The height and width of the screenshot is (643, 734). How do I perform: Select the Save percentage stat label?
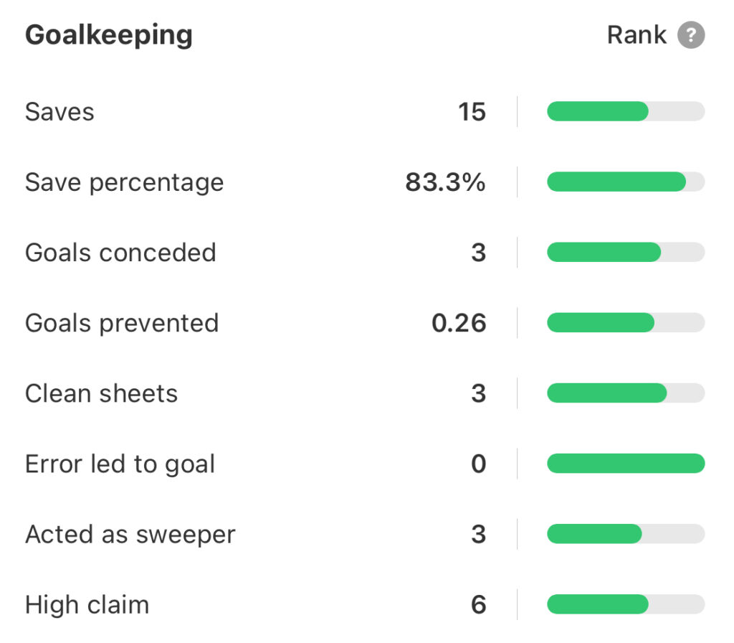click(124, 182)
